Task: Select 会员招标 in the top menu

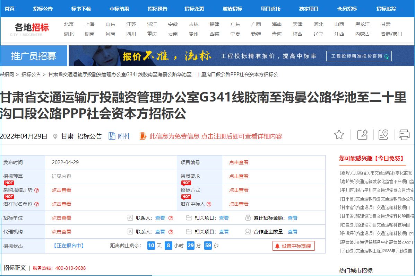Action: 347,9
